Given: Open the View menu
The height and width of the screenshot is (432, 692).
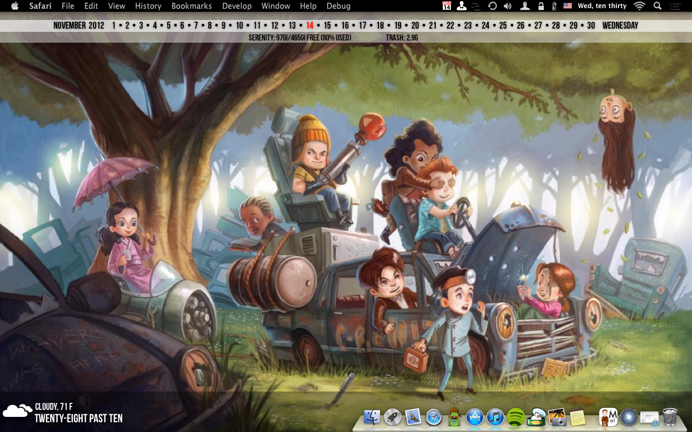Looking at the screenshot, I should point(117,6).
